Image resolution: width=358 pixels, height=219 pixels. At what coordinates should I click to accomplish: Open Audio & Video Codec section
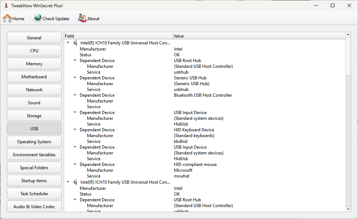(x=34, y=206)
